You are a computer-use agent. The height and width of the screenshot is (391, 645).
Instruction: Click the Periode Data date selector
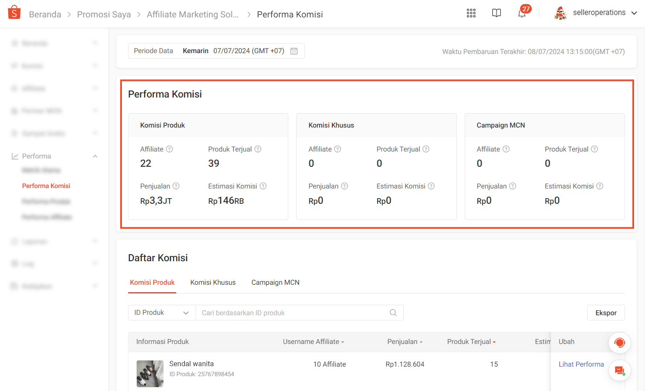[x=216, y=51]
